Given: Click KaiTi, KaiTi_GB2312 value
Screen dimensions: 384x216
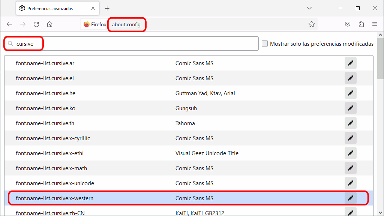Looking at the screenshot, I should click(200, 213).
